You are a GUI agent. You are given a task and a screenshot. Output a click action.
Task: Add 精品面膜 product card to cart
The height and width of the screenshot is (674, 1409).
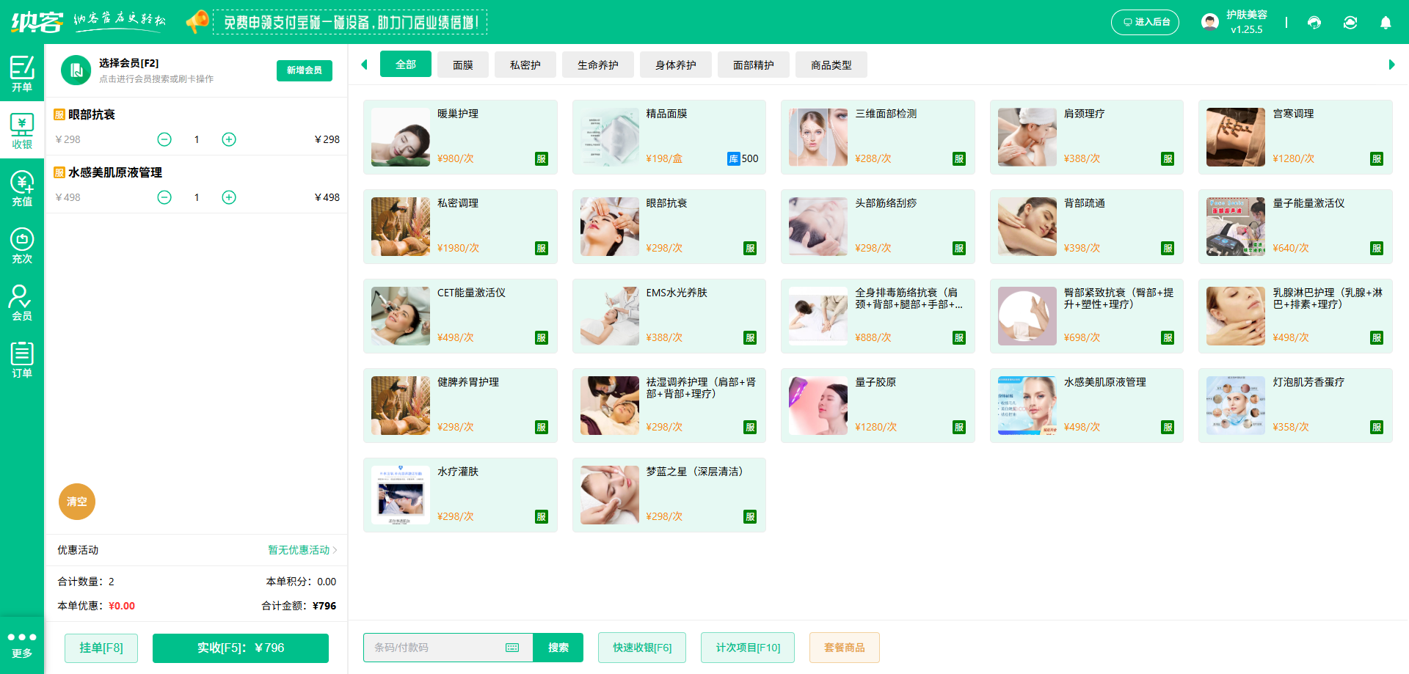pyautogui.click(x=669, y=137)
